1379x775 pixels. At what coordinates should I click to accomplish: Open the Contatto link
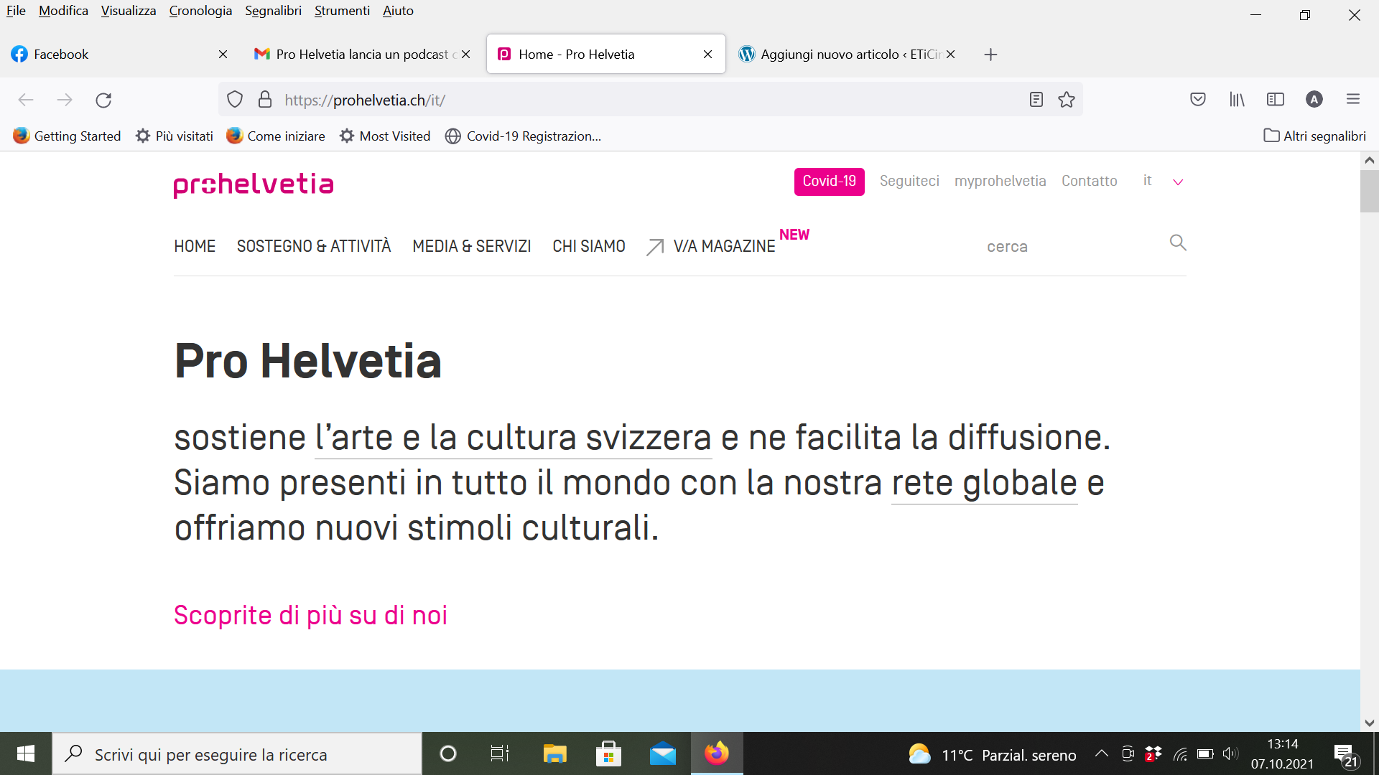(1089, 181)
